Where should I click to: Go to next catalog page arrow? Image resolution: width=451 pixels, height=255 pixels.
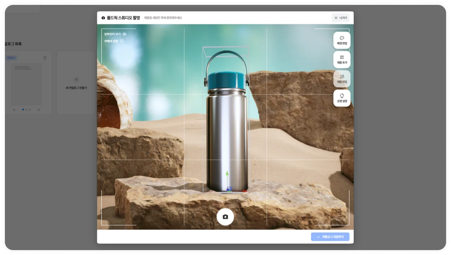pyautogui.click(x=39, y=110)
